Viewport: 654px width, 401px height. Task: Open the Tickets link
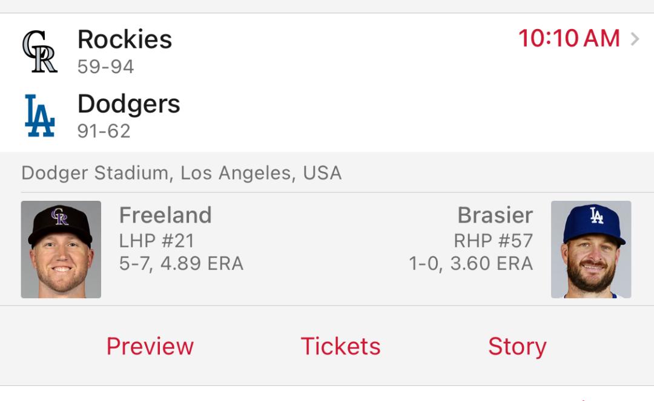coord(340,347)
